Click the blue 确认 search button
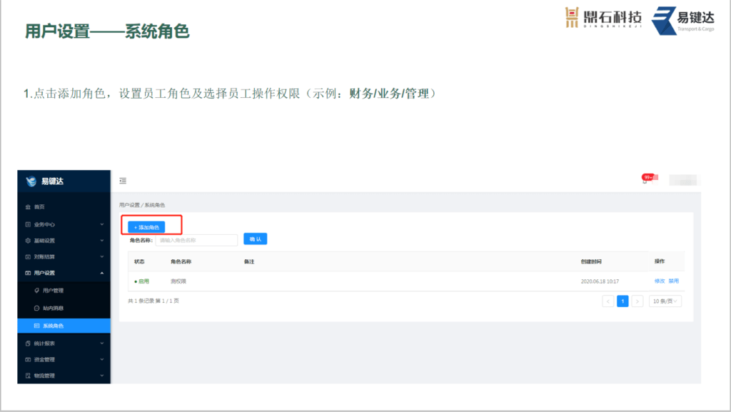The height and width of the screenshot is (412, 731). pyautogui.click(x=255, y=239)
